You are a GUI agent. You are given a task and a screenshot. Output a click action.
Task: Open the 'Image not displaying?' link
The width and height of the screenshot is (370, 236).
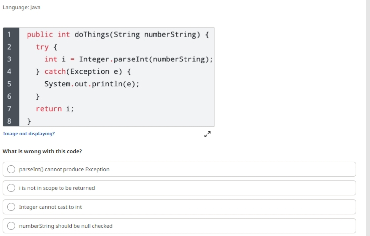[x=29, y=134]
